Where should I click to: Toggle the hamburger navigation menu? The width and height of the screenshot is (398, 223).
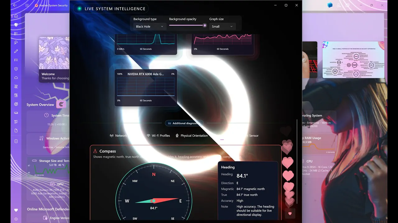[x=27, y=5]
